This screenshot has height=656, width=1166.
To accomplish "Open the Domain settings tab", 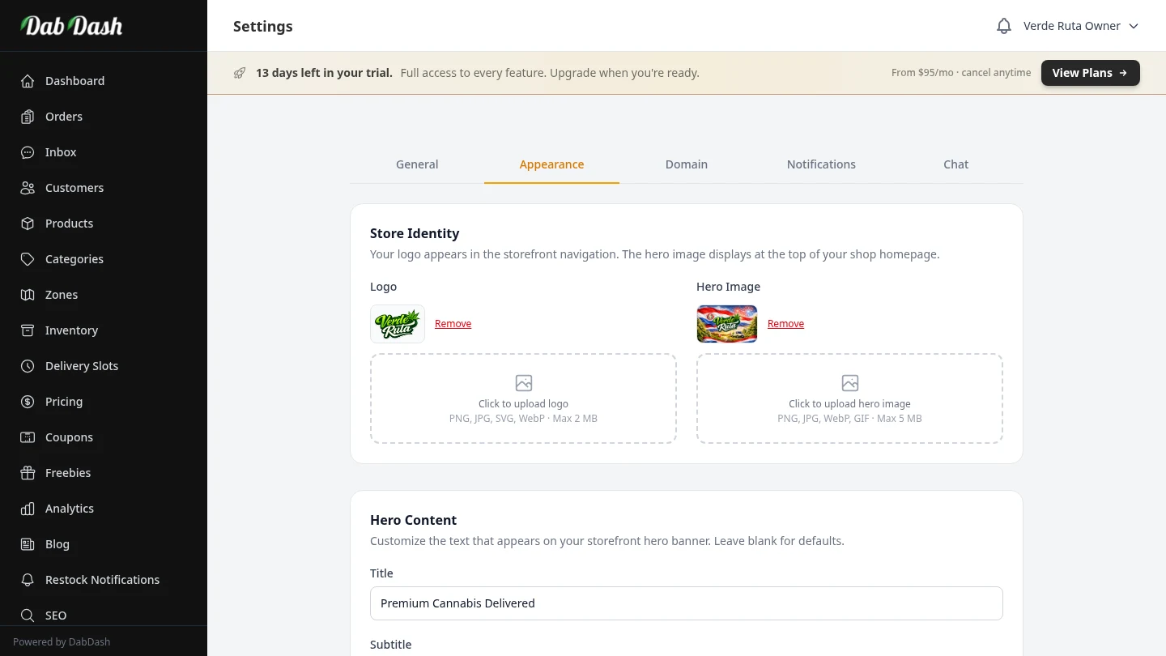I will point(687,164).
